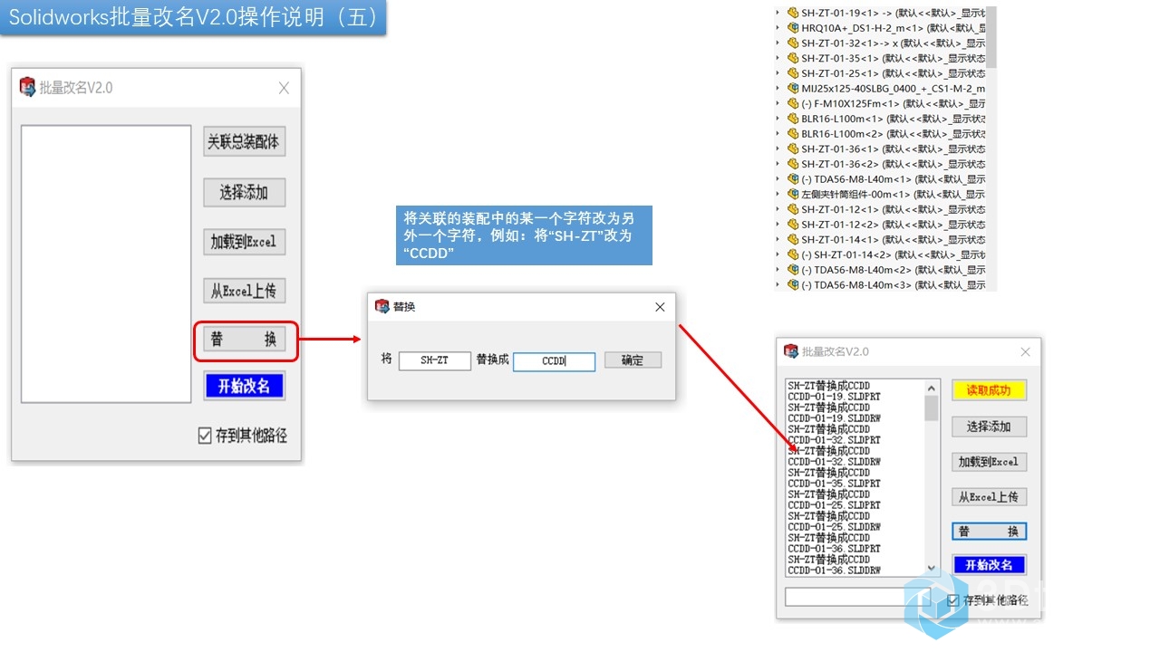Select CCDD-01-19.SLDPRT in the results list

tap(834, 397)
